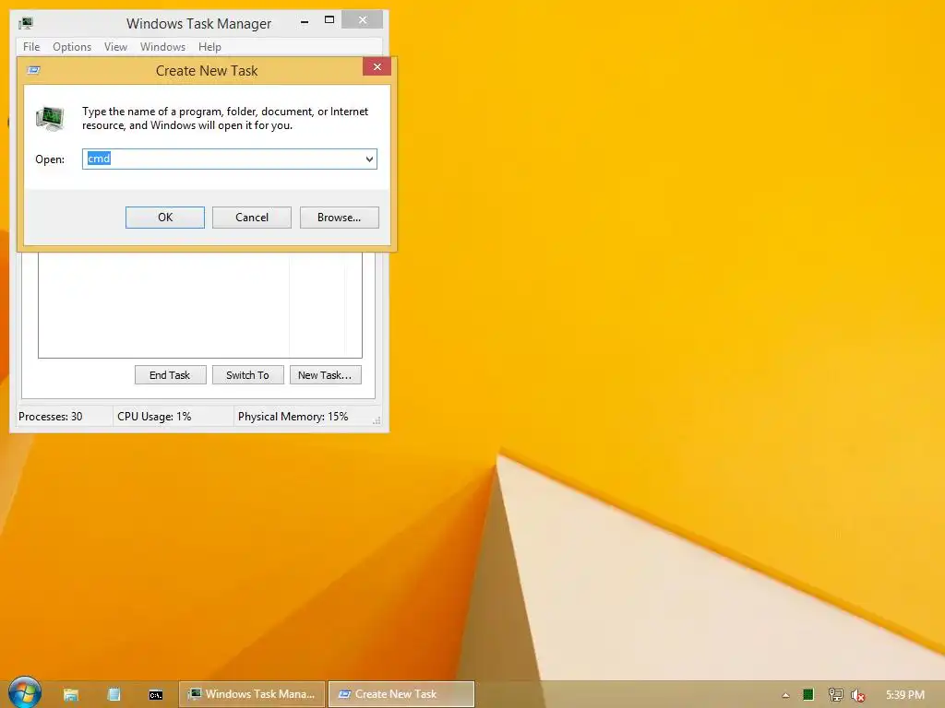Click the Start orb button
This screenshot has height=708, width=945.
coord(25,692)
